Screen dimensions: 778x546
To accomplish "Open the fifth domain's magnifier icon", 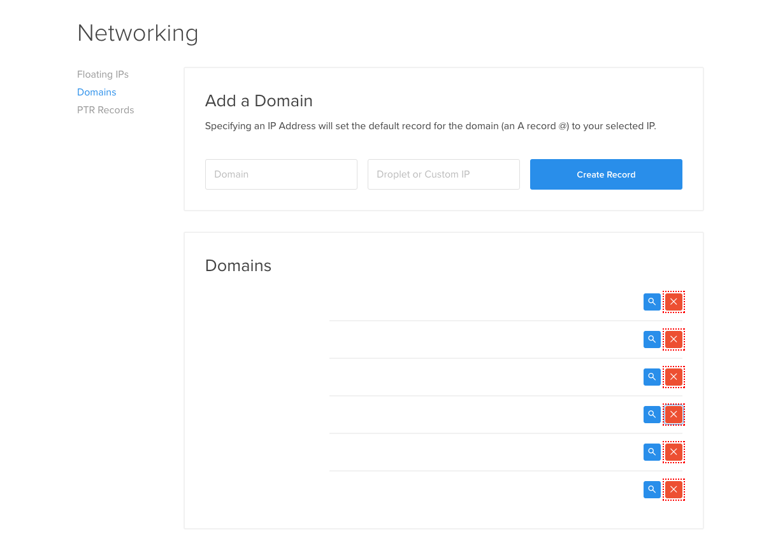I will 652,452.
